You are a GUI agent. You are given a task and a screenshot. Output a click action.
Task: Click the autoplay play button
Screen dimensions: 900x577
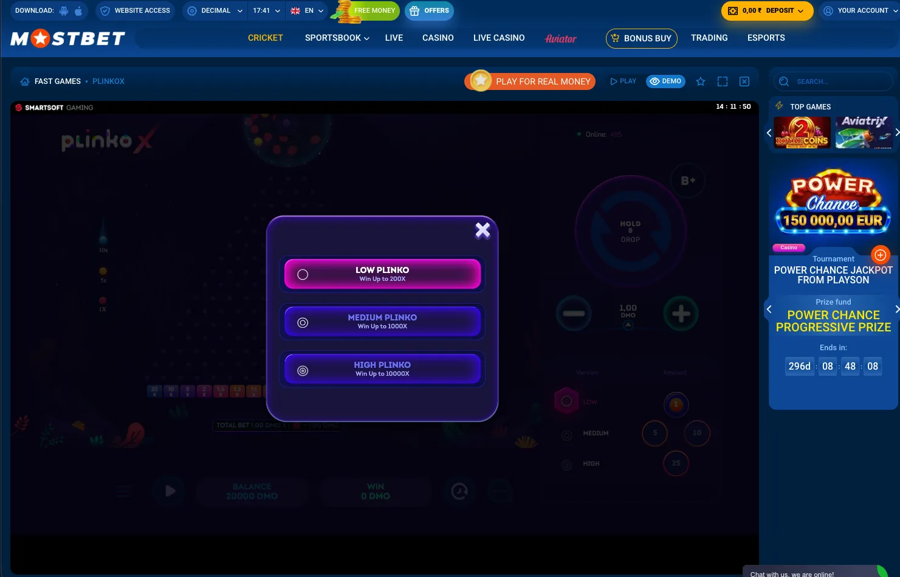pos(170,491)
